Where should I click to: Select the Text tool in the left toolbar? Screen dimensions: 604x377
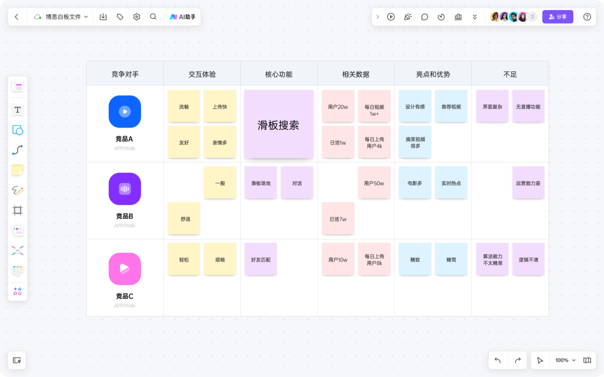(x=17, y=110)
